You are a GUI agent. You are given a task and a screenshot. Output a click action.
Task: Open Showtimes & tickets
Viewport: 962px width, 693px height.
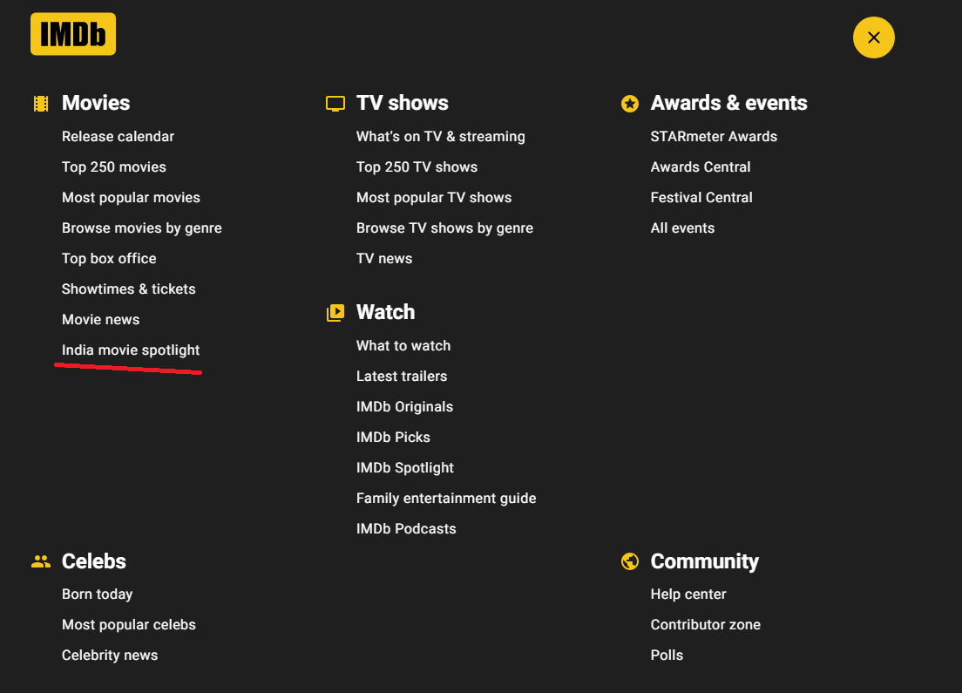click(129, 289)
